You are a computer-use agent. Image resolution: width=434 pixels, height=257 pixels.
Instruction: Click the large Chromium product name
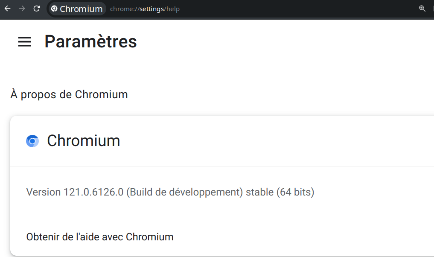pyautogui.click(x=84, y=140)
